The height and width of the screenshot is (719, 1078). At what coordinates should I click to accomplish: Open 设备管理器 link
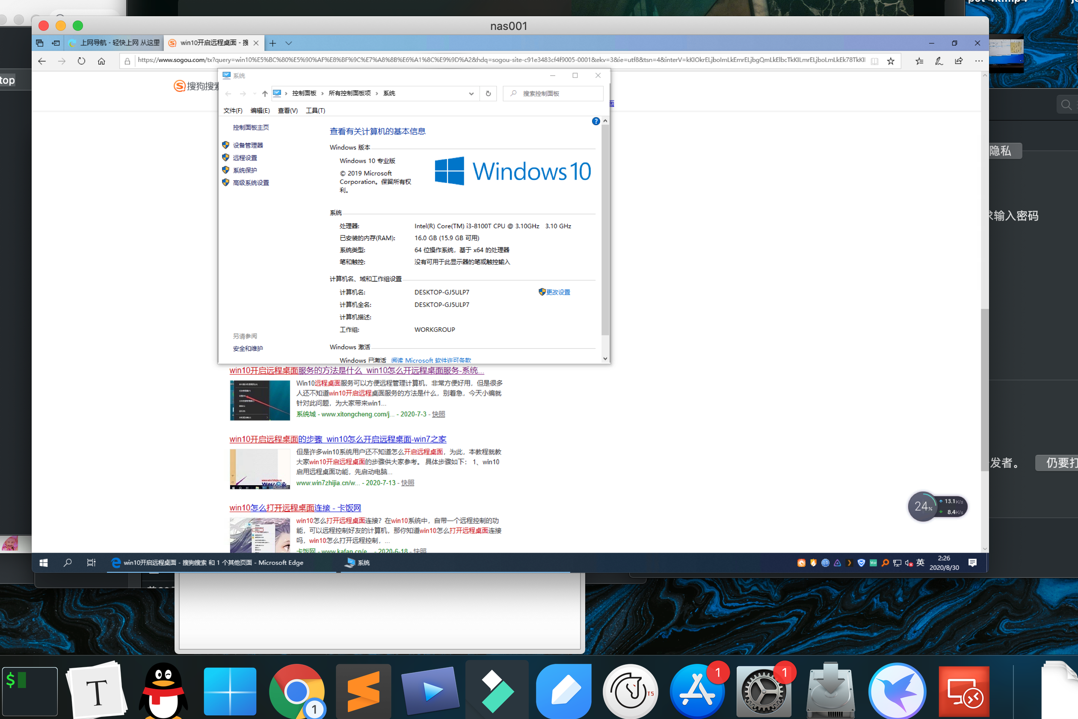click(x=248, y=145)
